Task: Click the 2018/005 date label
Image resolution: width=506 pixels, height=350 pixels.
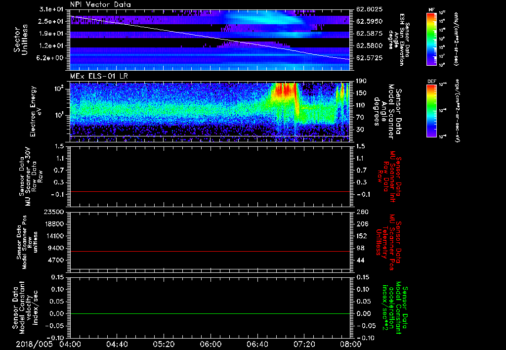Action: 34,344
